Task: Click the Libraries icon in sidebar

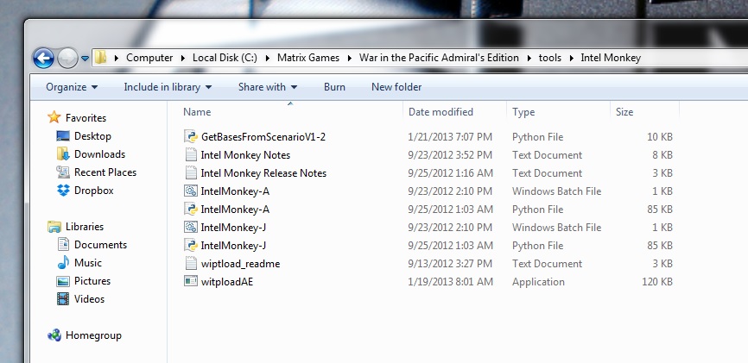Action: point(54,226)
